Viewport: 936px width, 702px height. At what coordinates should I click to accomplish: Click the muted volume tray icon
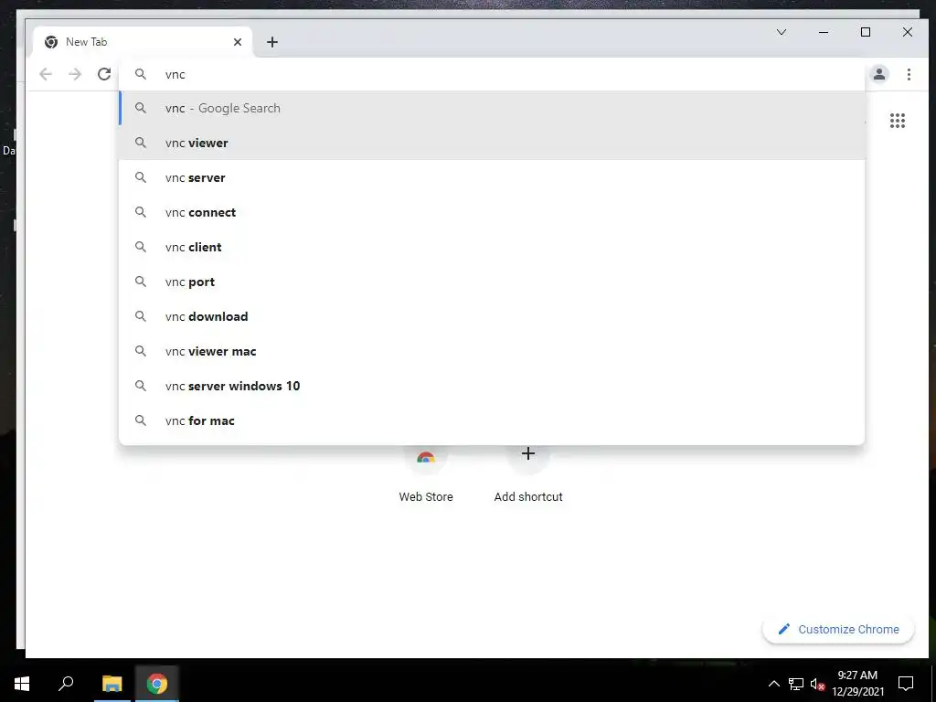(817, 684)
